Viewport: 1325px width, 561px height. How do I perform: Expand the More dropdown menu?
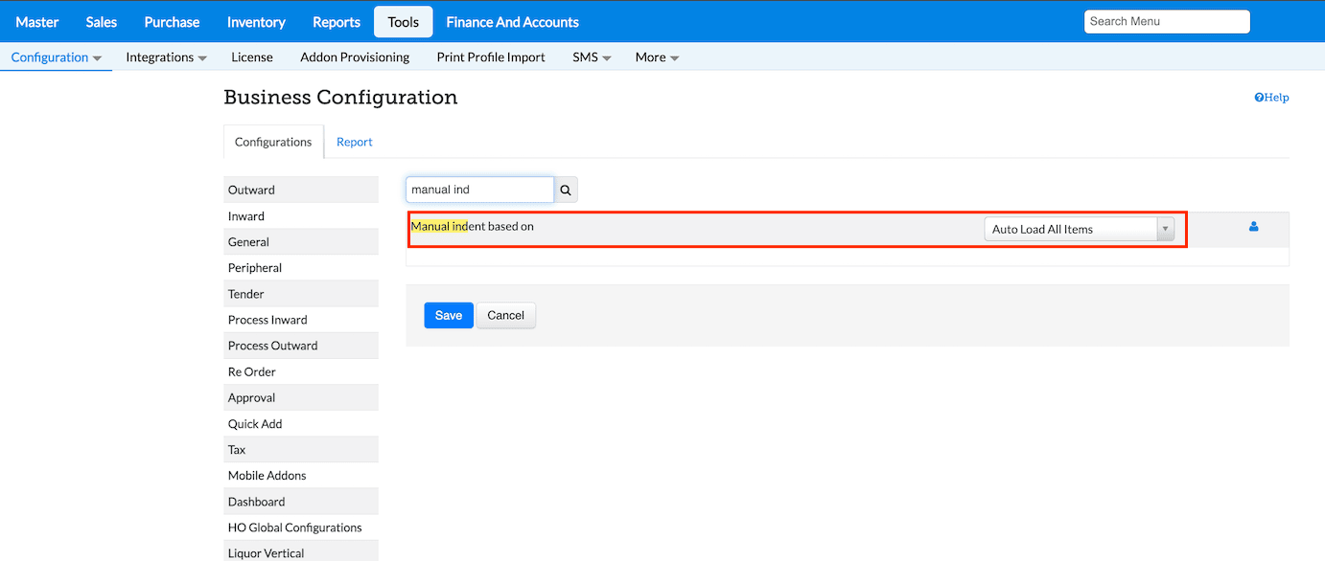(657, 57)
